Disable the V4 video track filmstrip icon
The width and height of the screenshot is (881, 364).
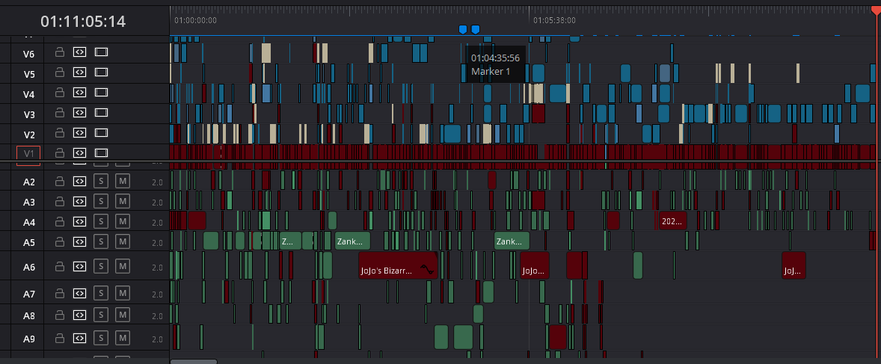click(100, 93)
